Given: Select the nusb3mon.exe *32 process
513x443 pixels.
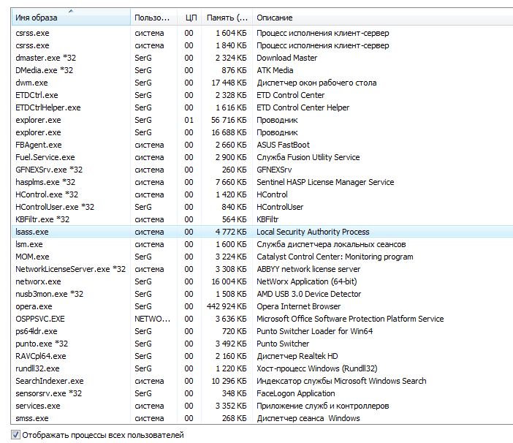Looking at the screenshot, I should coord(262,294).
